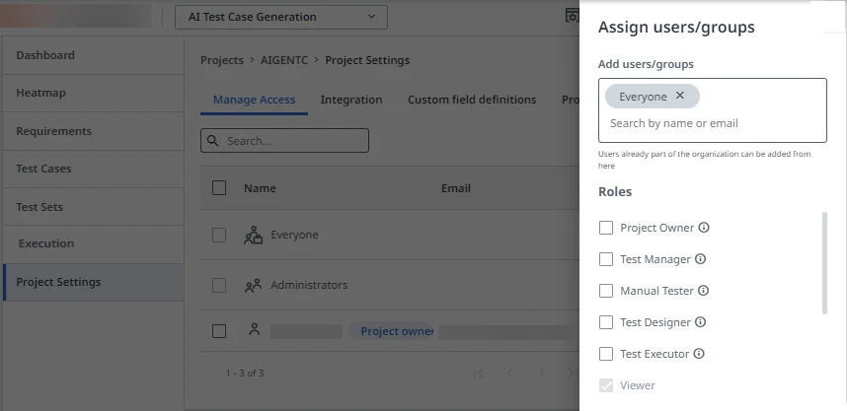This screenshot has height=411, width=847.
Task: Click the Administrators name in the table
Action: (309, 285)
